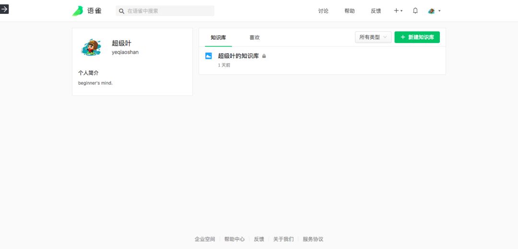Open the plus create menu
This screenshot has width=518, height=249.
pos(398,11)
